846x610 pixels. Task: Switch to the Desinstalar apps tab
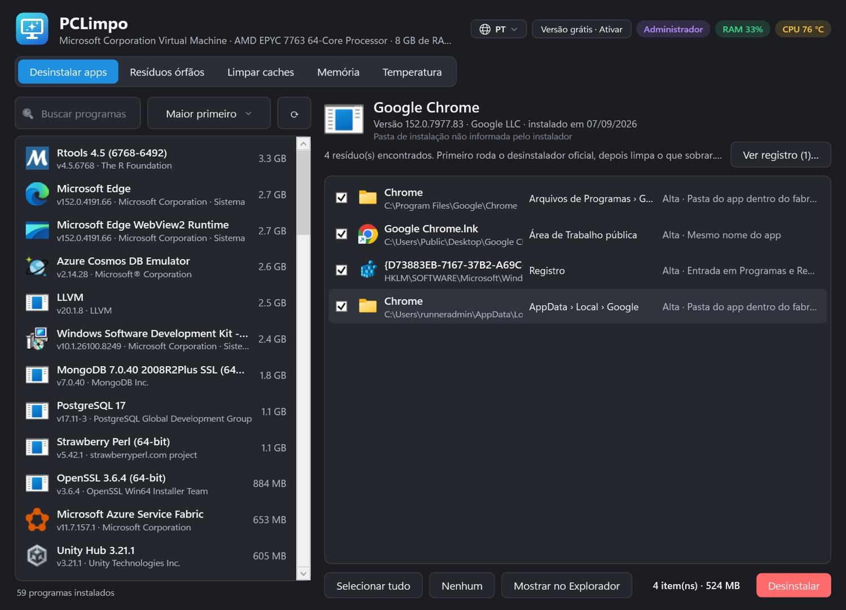point(68,72)
